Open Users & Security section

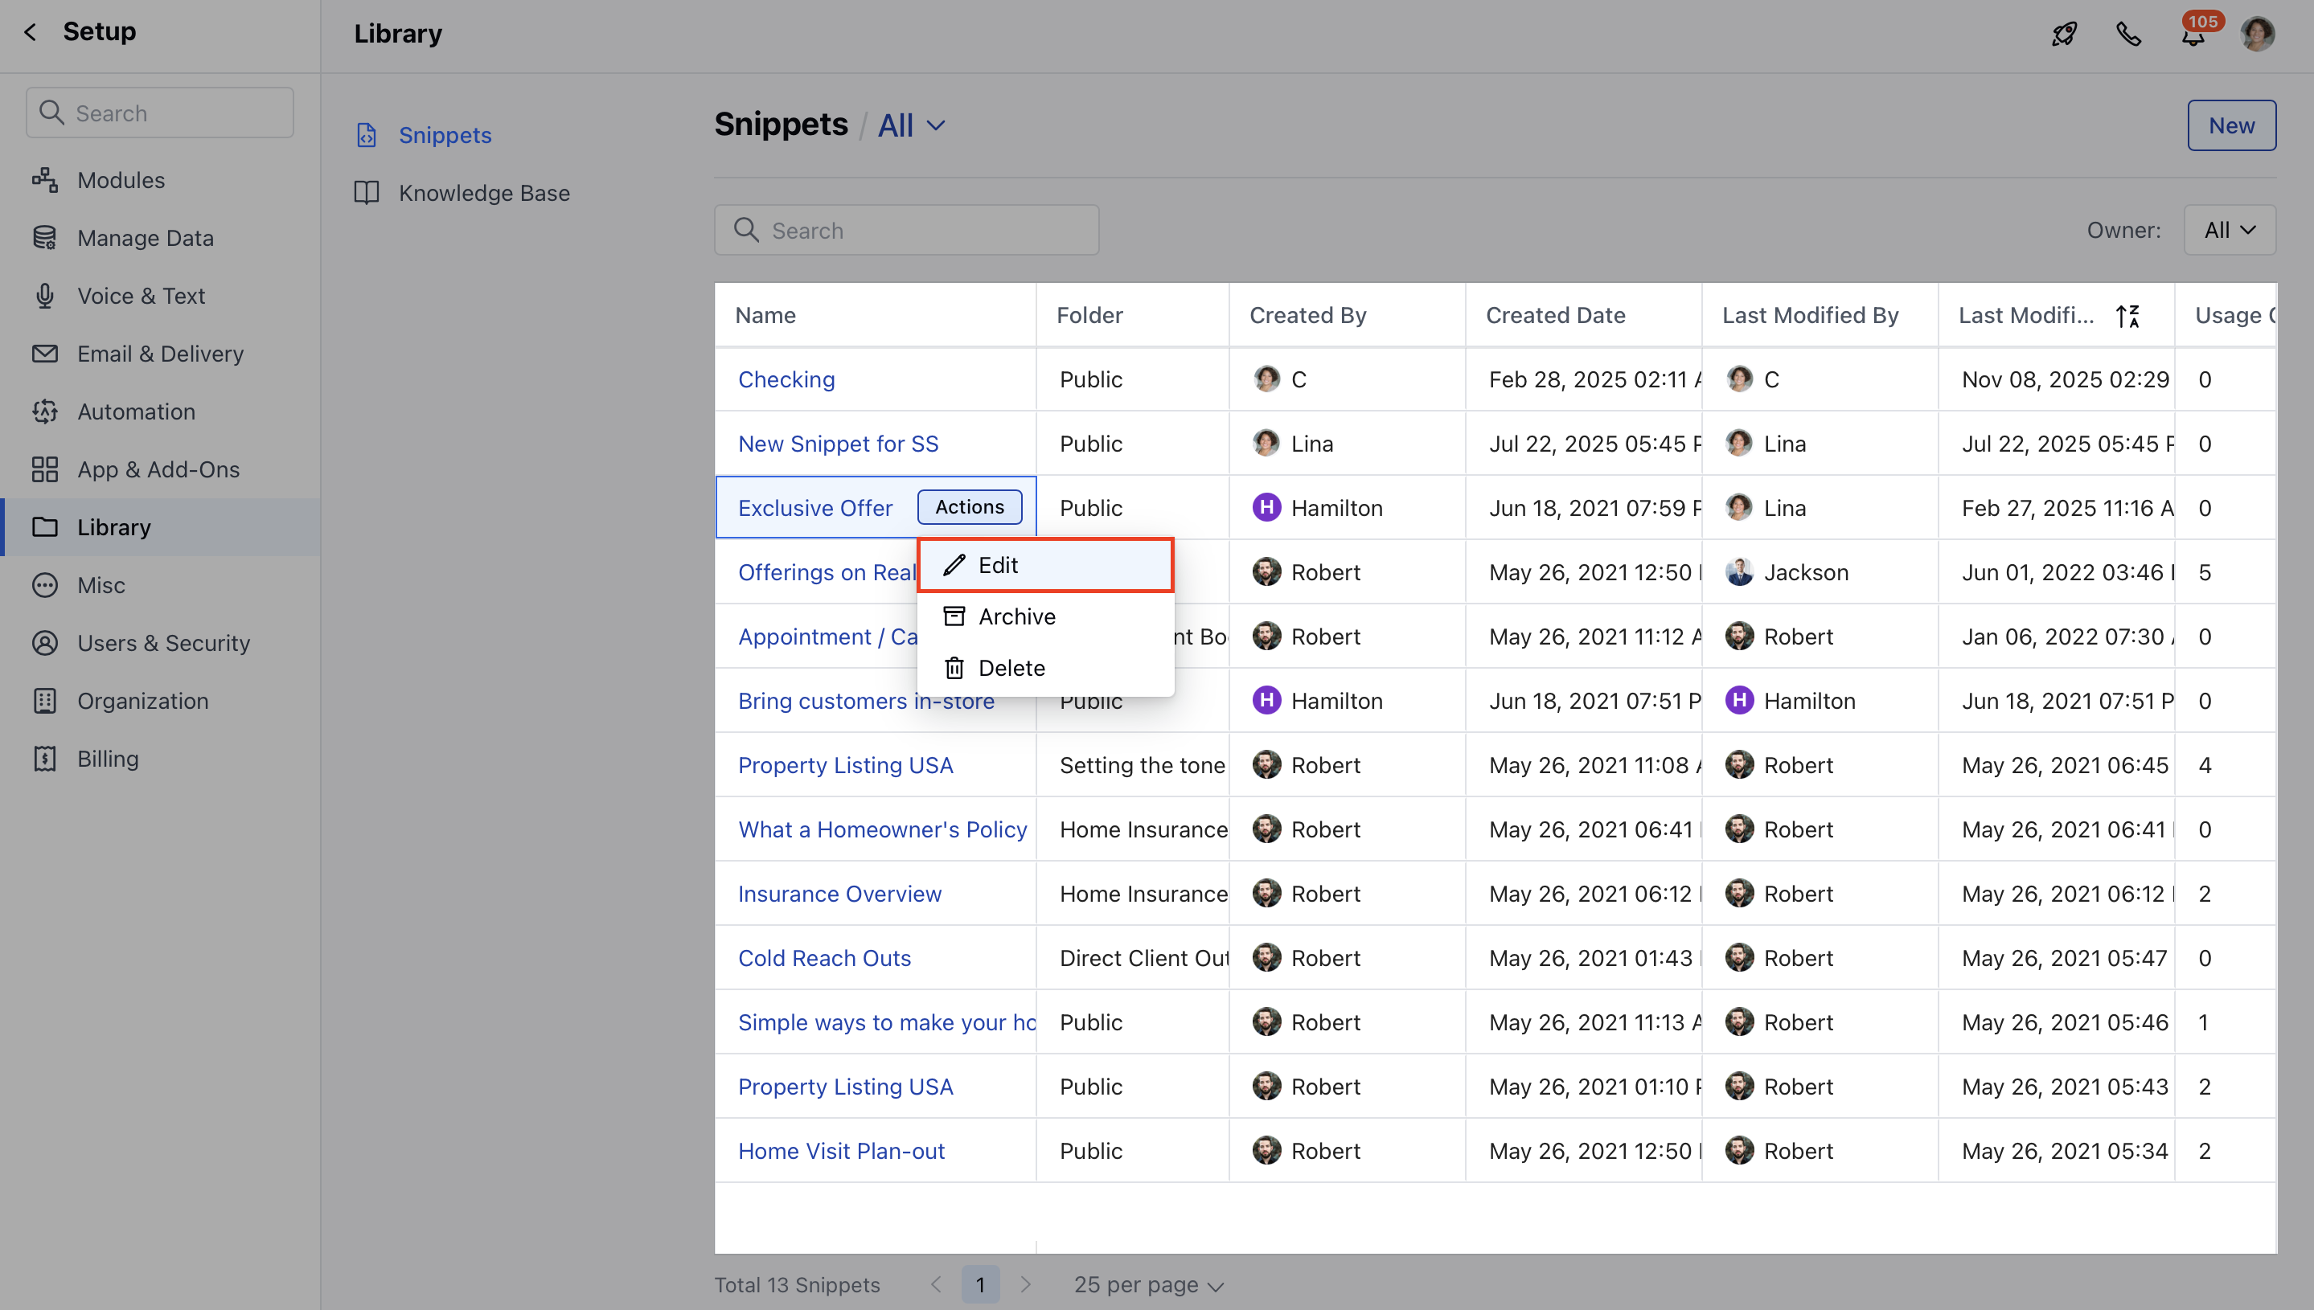163,642
